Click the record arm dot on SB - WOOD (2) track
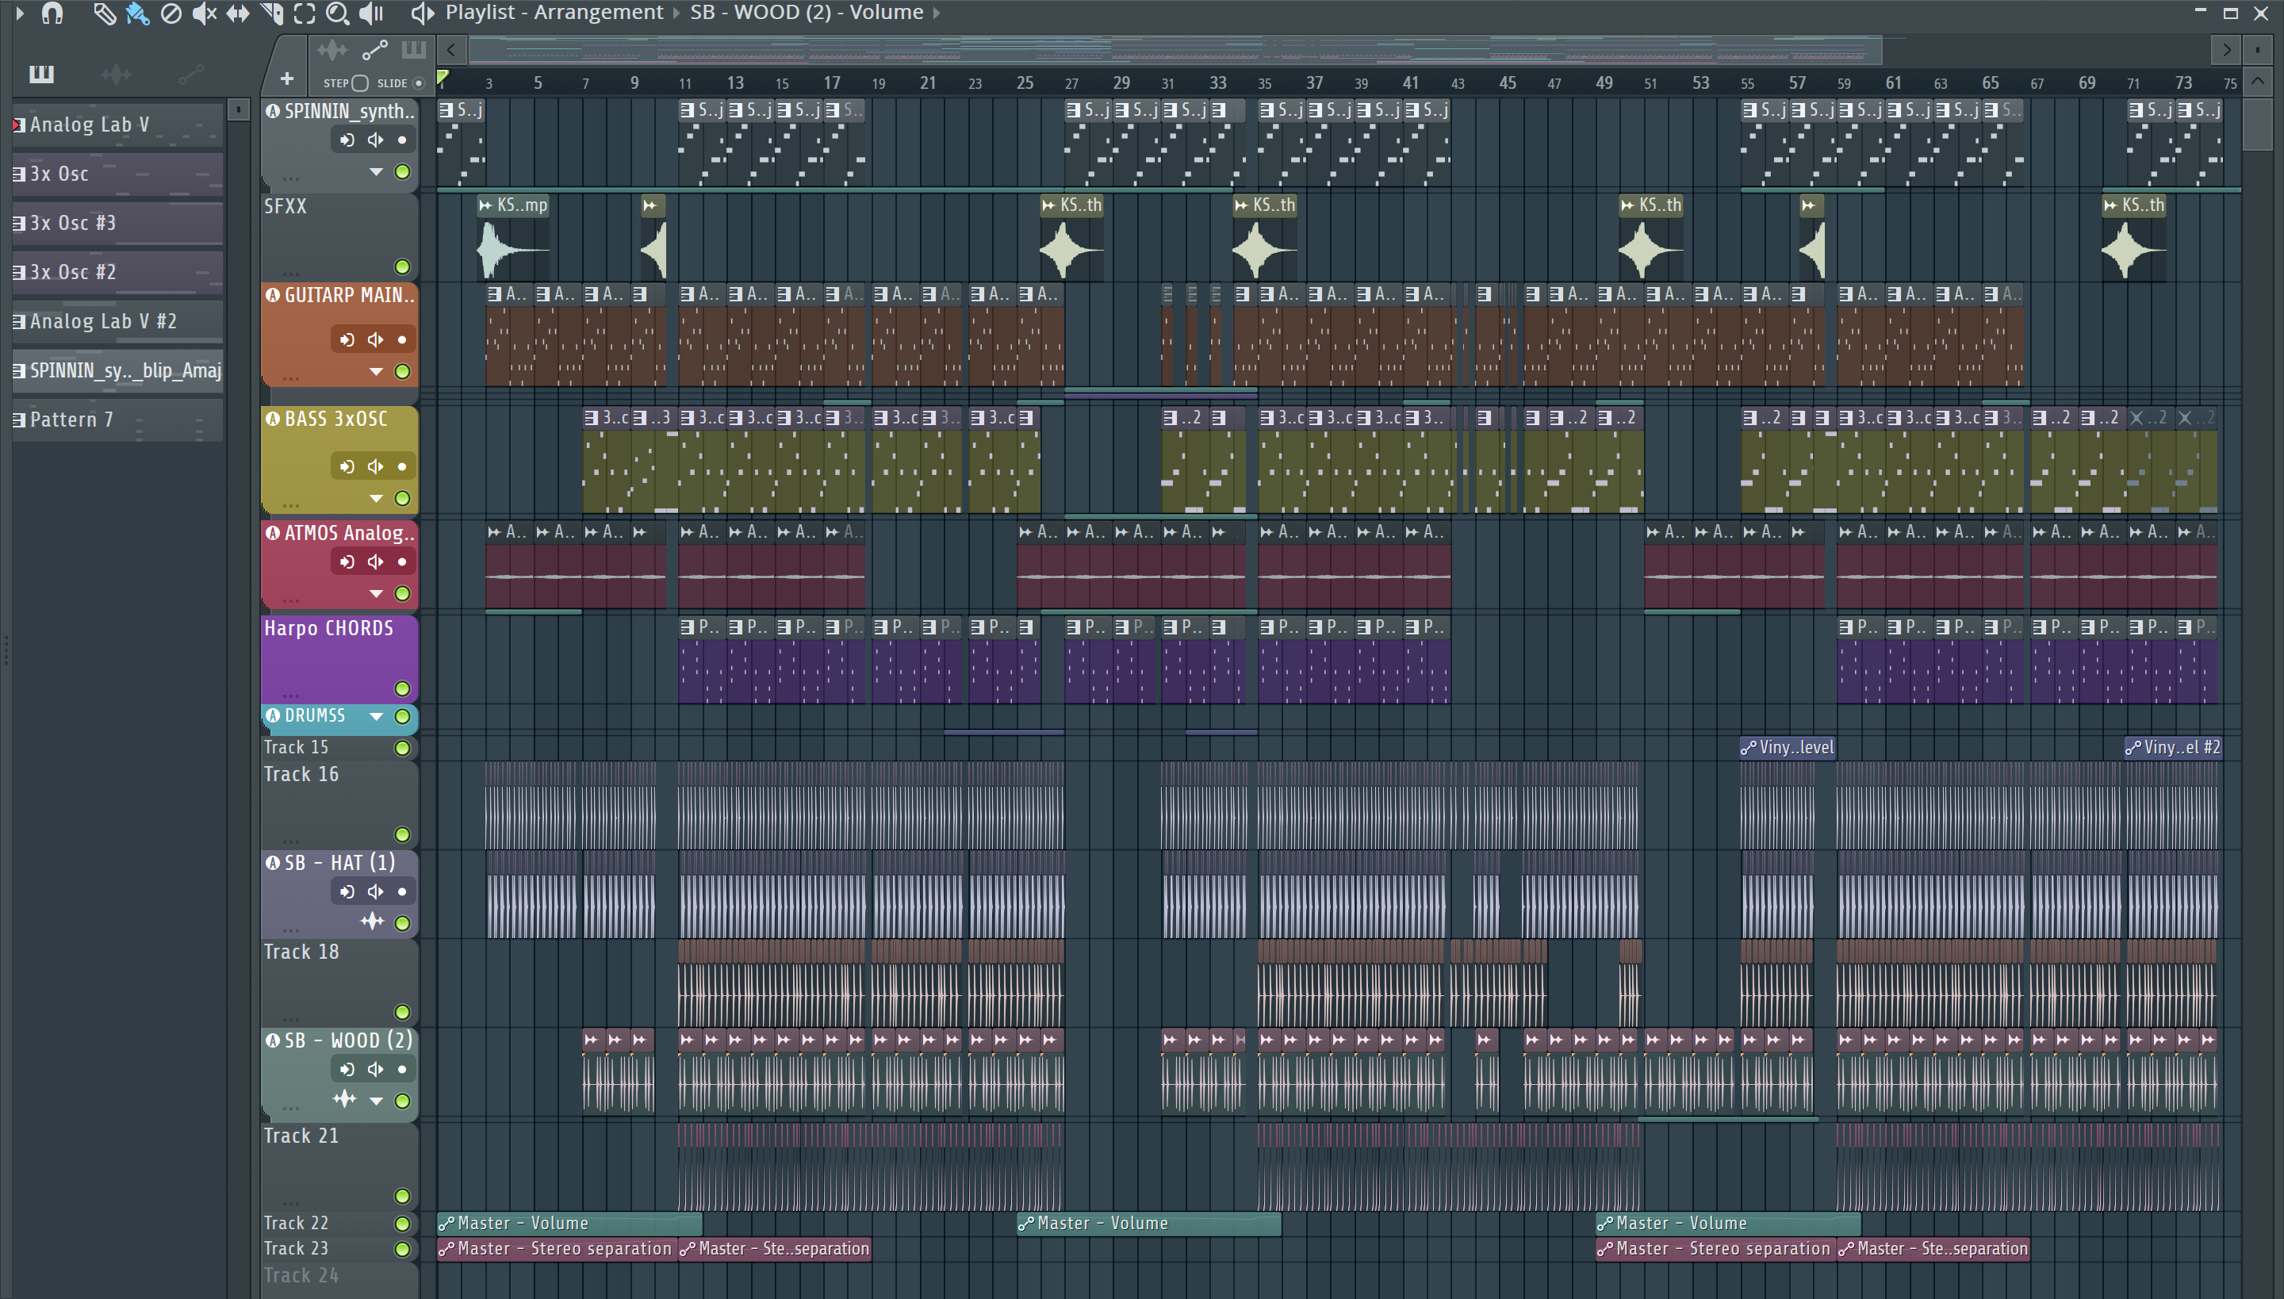 point(402,1069)
